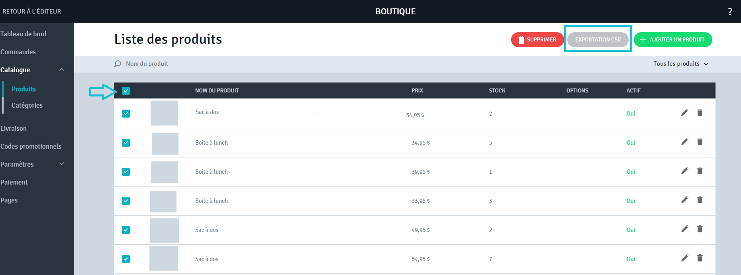Click trash icon for the 49,95 $ Sac à dos
This screenshot has height=275, width=741.
[700, 229]
